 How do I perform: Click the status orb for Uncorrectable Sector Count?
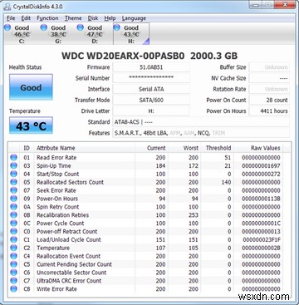click(13, 273)
